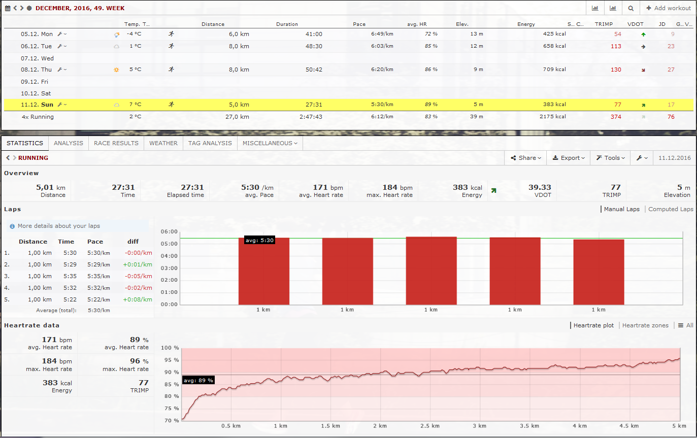Switch to Computed Laps view
The height and width of the screenshot is (438, 697).
671,209
